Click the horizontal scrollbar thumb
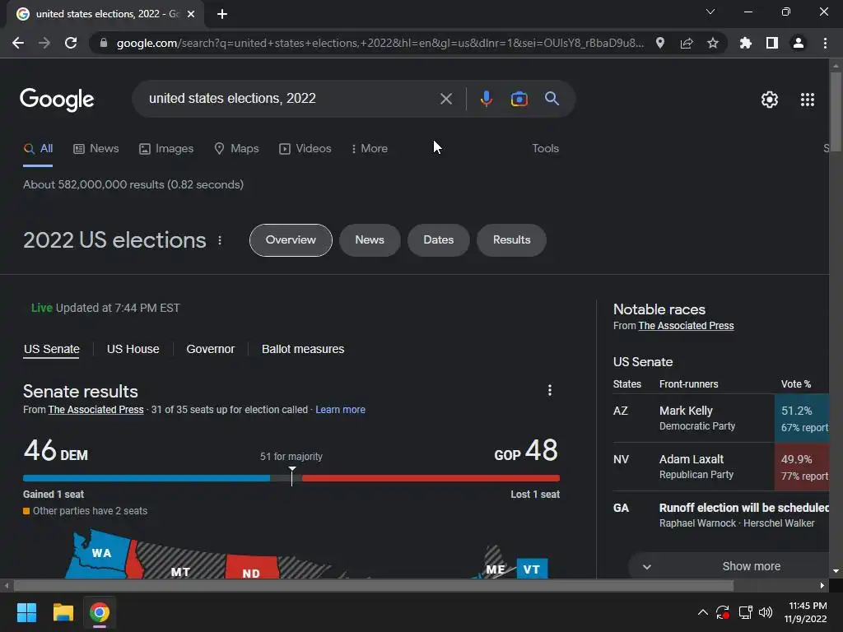 pos(373,585)
